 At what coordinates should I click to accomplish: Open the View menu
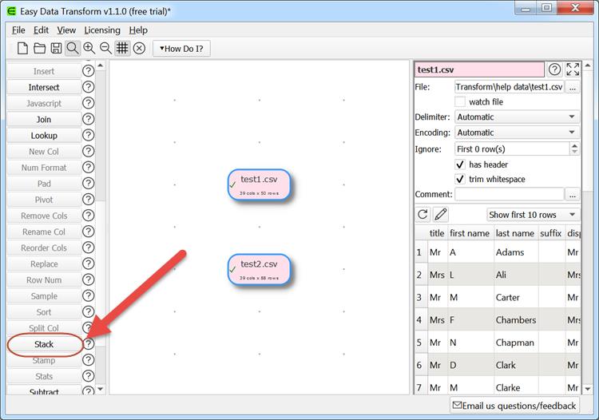(66, 30)
